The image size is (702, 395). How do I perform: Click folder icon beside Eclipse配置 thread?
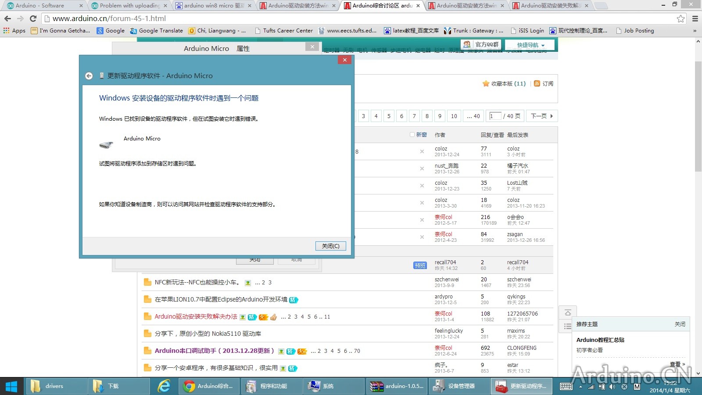(147, 299)
